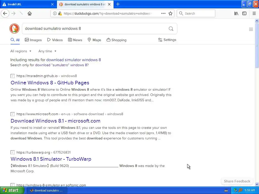
Task: Open page actions three-dot menu
Action: (x=163, y=14)
